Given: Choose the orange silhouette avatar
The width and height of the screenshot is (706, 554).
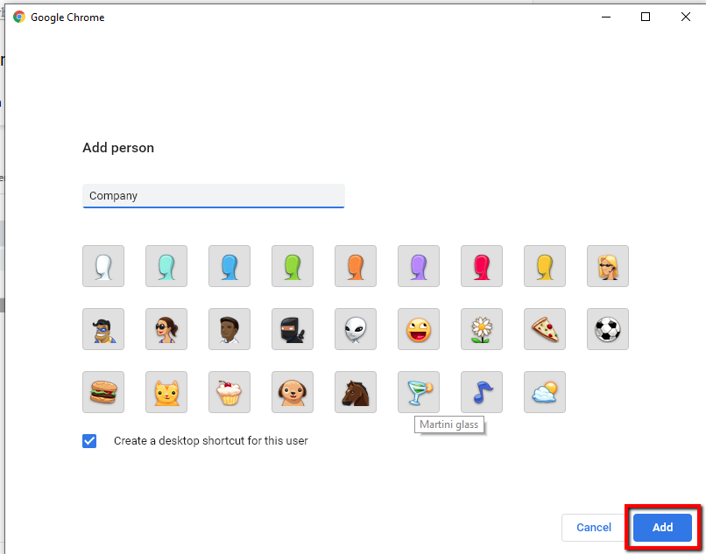Looking at the screenshot, I should pyautogui.click(x=356, y=266).
